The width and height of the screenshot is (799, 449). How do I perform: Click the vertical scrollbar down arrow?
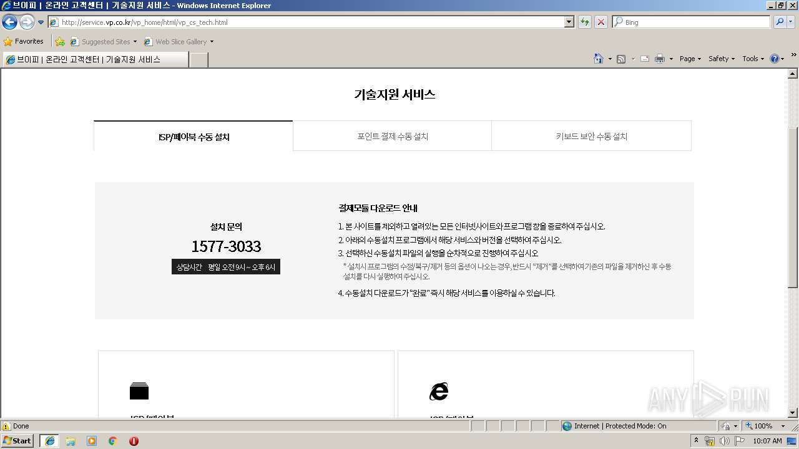click(x=793, y=412)
